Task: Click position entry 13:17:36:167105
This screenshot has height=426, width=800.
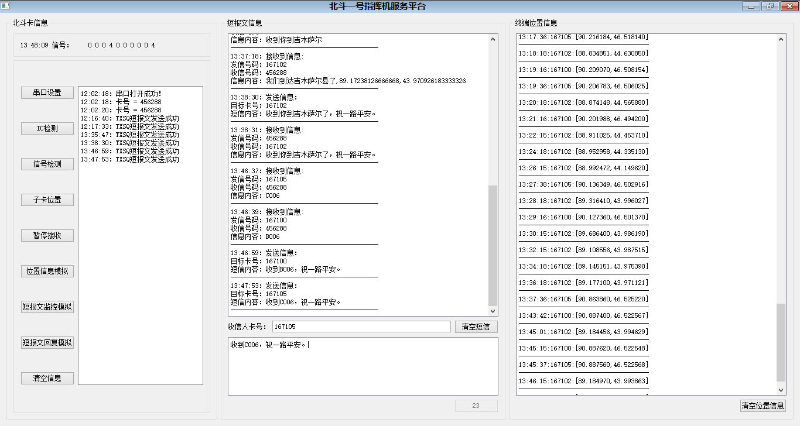Action: coord(583,37)
